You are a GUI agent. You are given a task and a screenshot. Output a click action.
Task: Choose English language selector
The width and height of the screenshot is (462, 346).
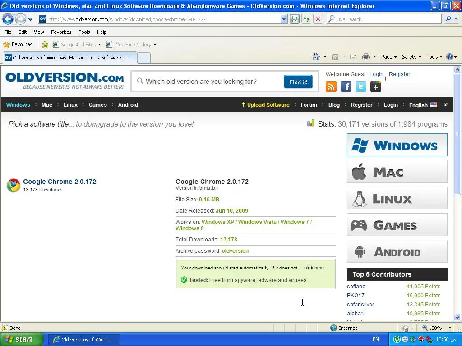[x=423, y=105]
